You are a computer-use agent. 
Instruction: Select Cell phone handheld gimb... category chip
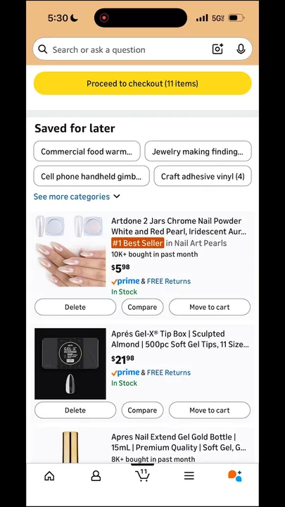click(x=91, y=176)
